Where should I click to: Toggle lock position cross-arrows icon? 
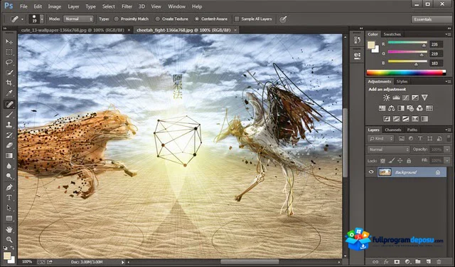pyautogui.click(x=400, y=161)
